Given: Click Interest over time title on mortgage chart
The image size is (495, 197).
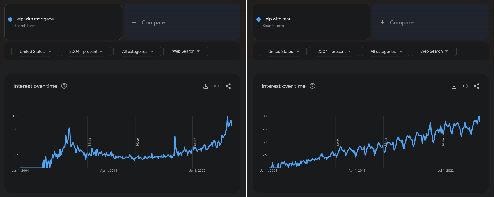Looking at the screenshot, I should 35,86.
